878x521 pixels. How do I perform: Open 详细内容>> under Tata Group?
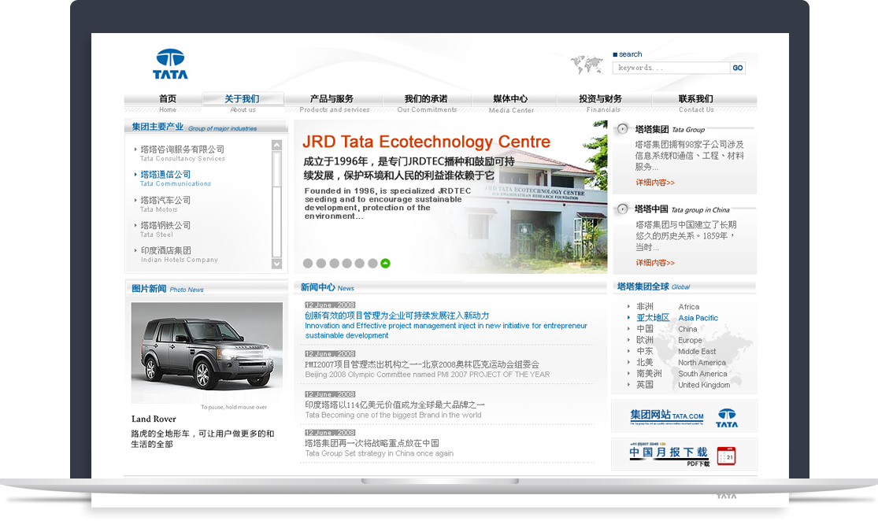click(654, 183)
